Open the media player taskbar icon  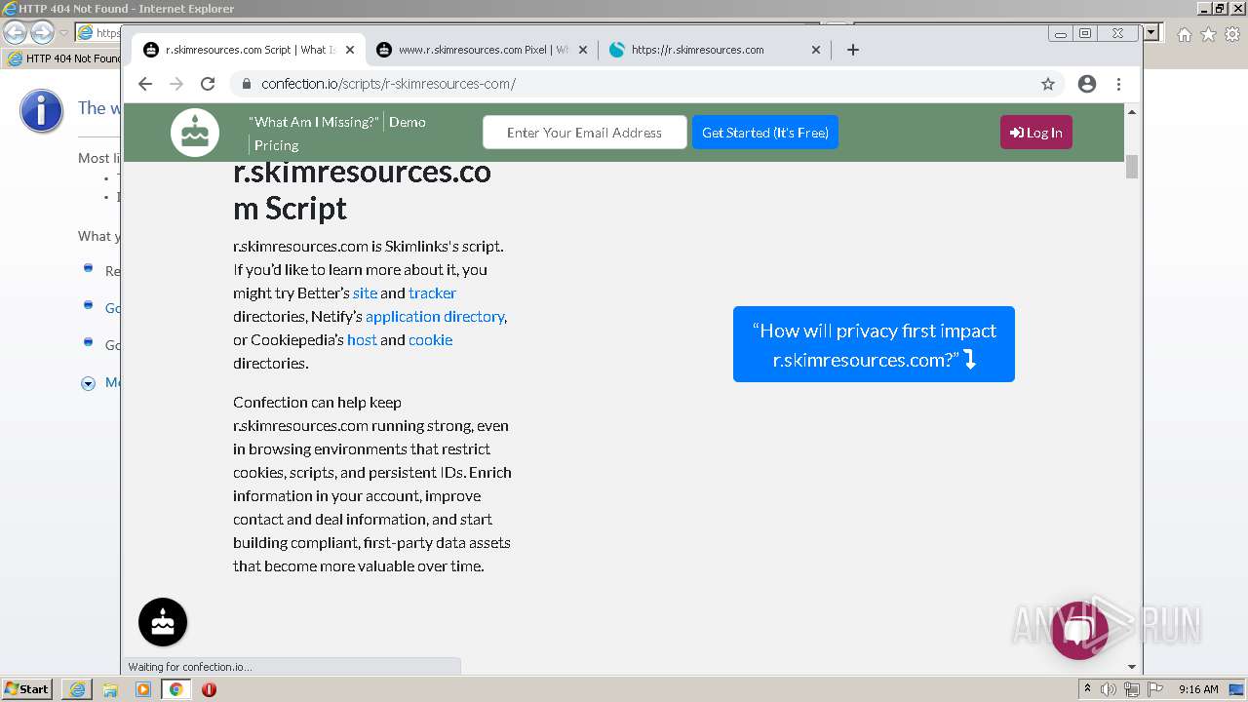(x=143, y=689)
